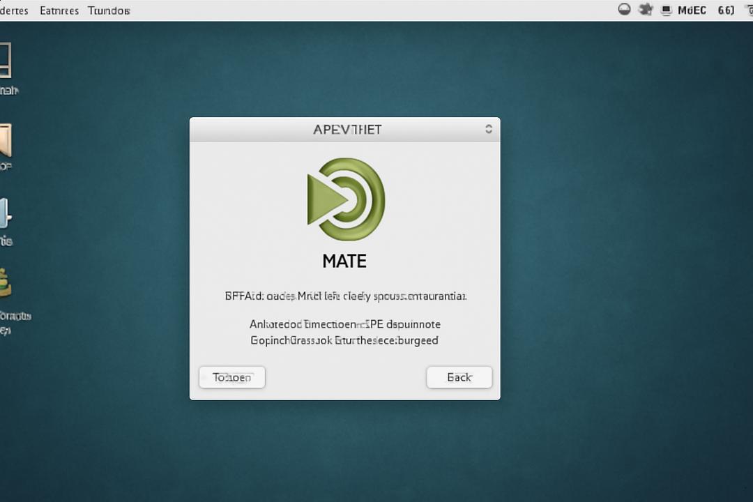The image size is (753, 502).
Task: Click the line beginning 'Gopinch' in dialog
Action: (x=344, y=340)
